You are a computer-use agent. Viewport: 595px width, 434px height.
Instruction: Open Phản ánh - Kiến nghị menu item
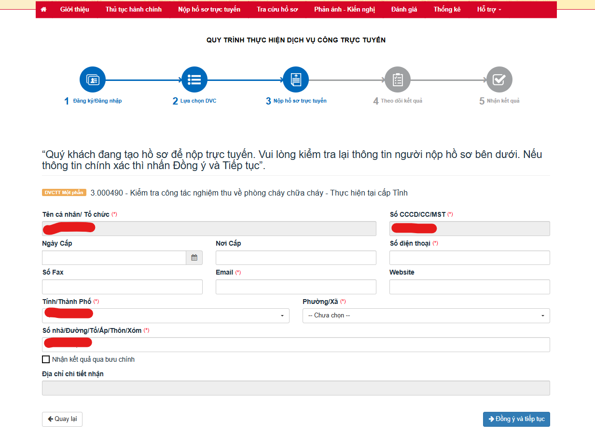(344, 10)
